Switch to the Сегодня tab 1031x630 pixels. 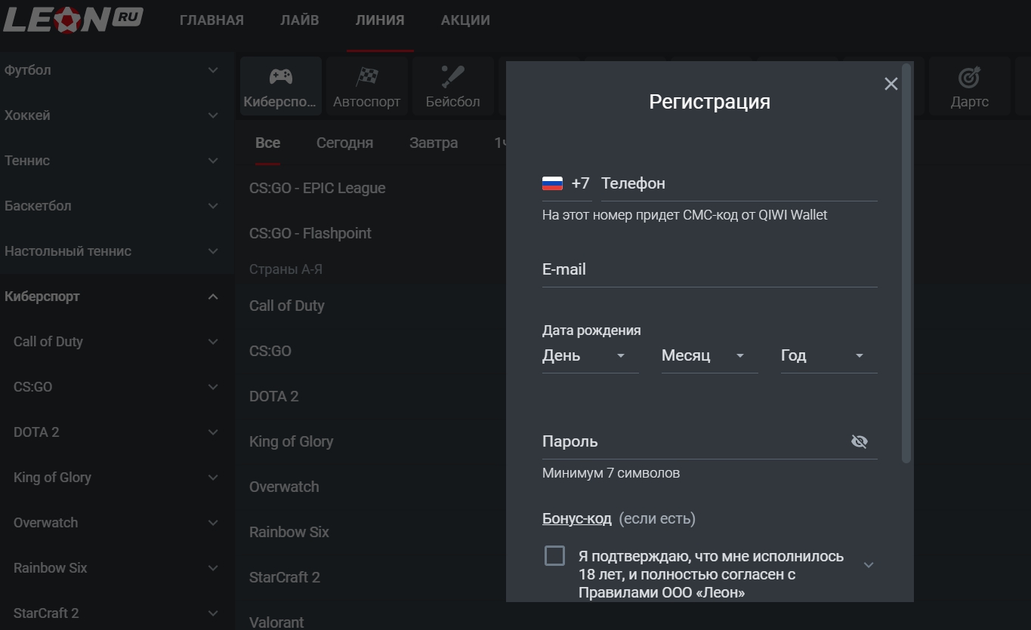point(344,143)
